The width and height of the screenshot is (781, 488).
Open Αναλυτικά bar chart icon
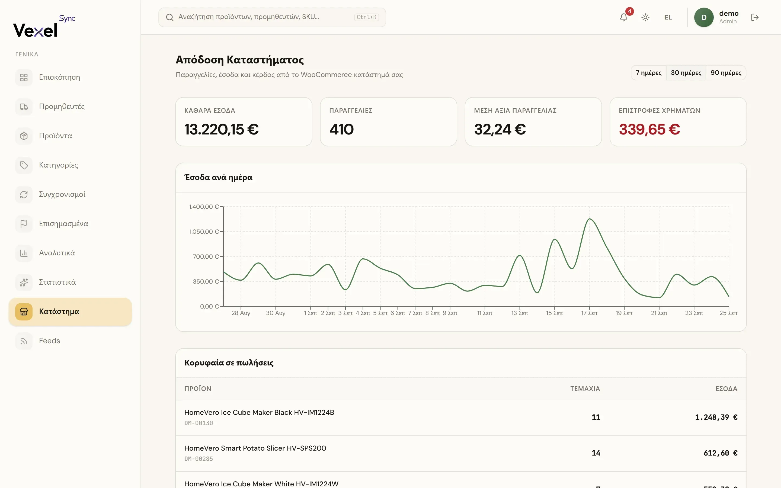click(x=24, y=253)
